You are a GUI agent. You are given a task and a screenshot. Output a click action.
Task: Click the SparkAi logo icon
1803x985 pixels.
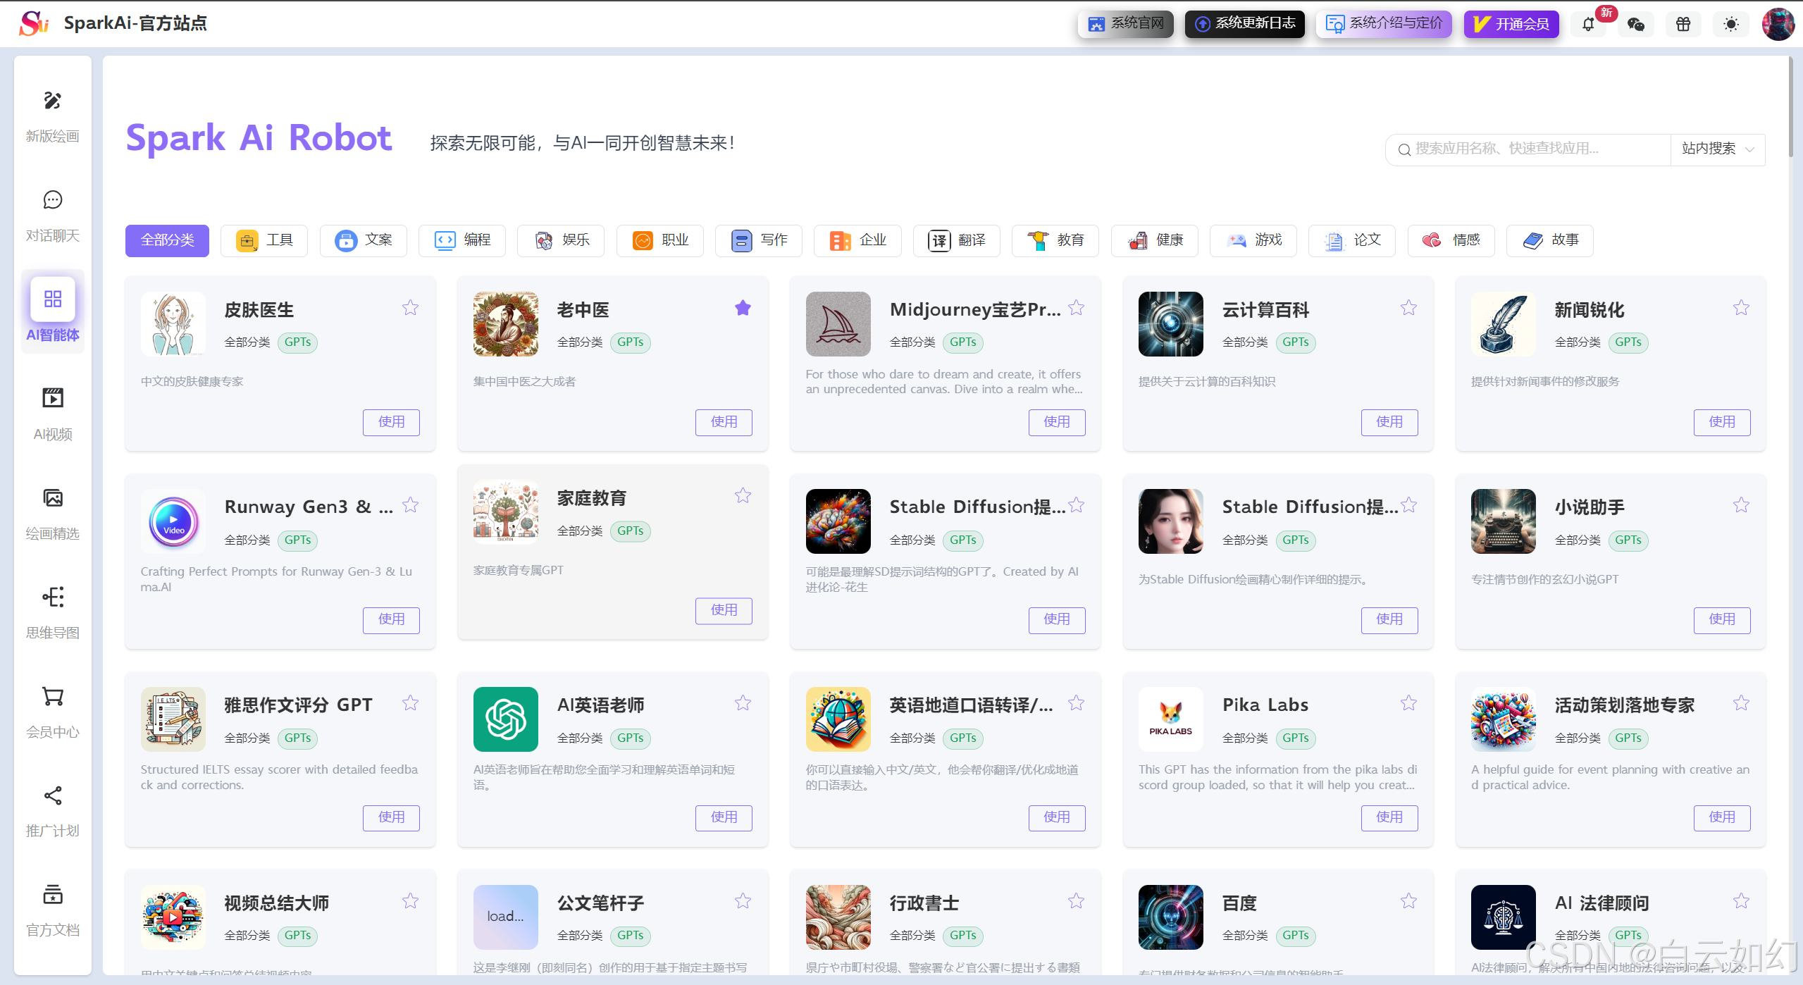coord(34,23)
